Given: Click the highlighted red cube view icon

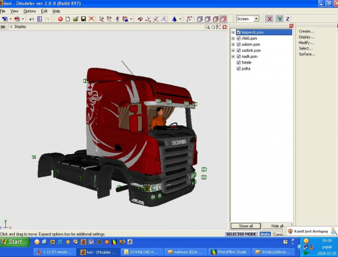Looking at the screenshot, I should [223, 19].
